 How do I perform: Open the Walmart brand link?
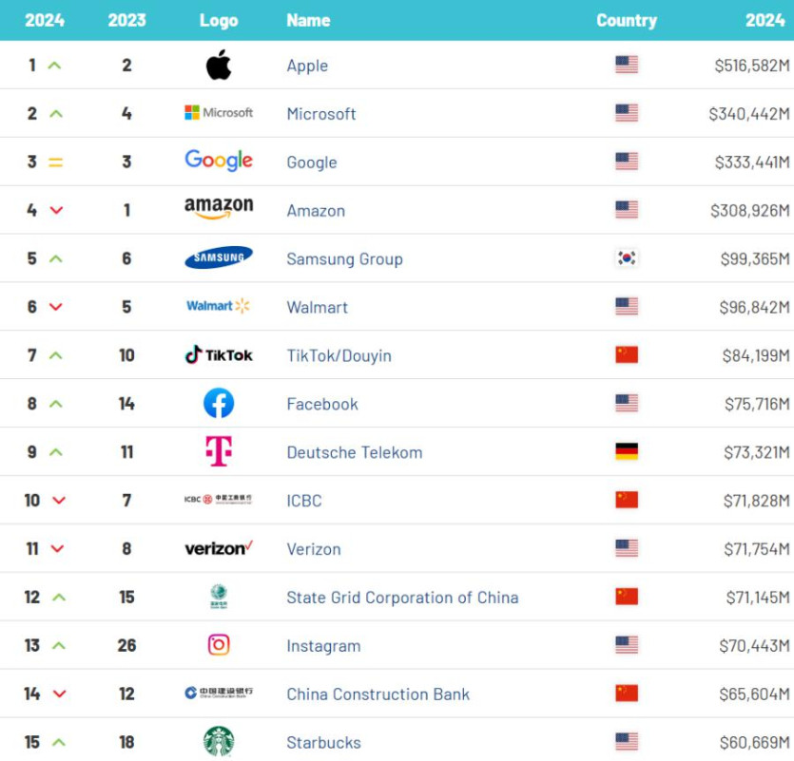tap(318, 307)
